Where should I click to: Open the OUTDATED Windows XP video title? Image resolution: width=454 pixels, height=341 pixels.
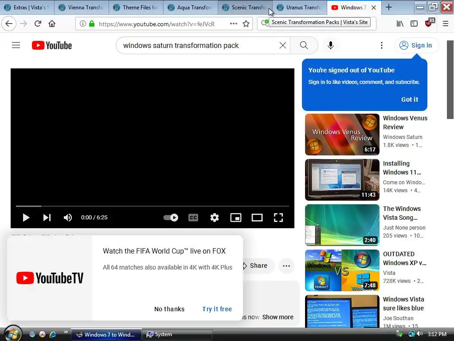(404, 258)
